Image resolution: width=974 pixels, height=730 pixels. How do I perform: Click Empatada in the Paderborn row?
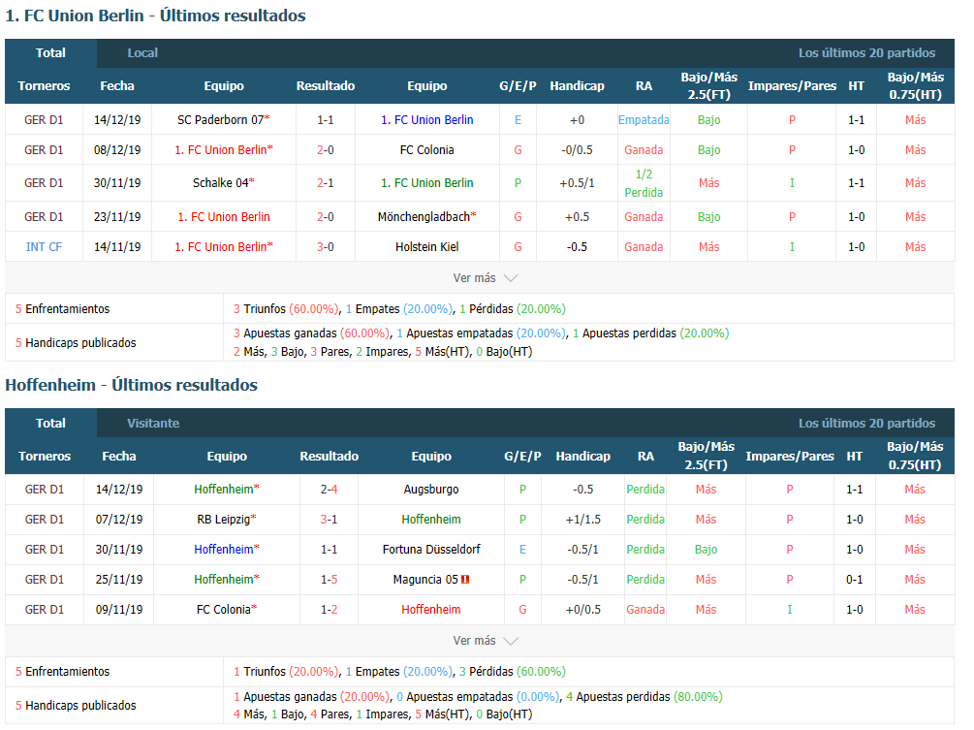(644, 120)
